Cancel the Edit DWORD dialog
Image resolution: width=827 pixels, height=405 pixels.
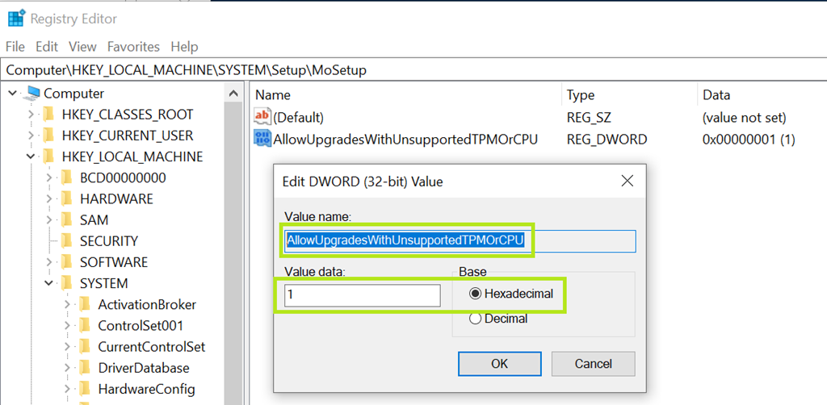point(593,364)
